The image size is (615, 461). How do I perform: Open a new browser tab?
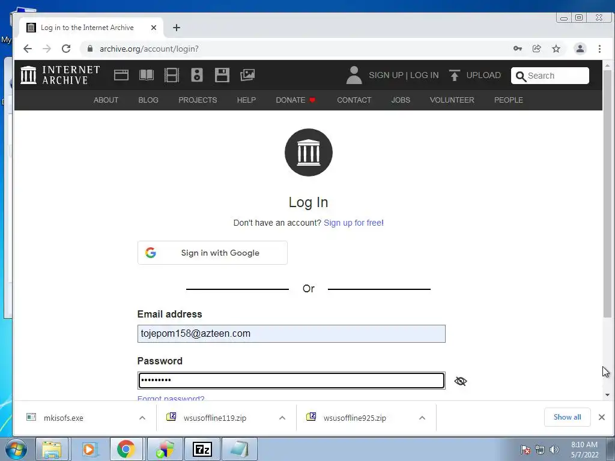[x=177, y=28]
